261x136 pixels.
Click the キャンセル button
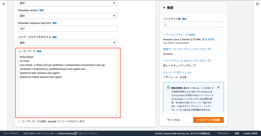click(x=173, y=120)
